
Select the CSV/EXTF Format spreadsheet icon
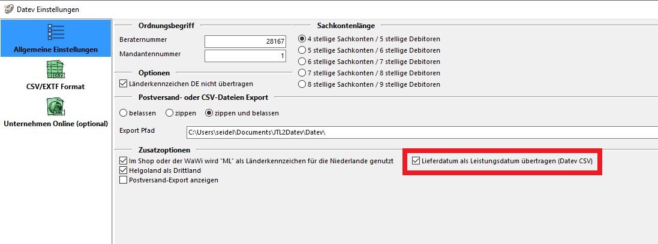pyautogui.click(x=55, y=70)
